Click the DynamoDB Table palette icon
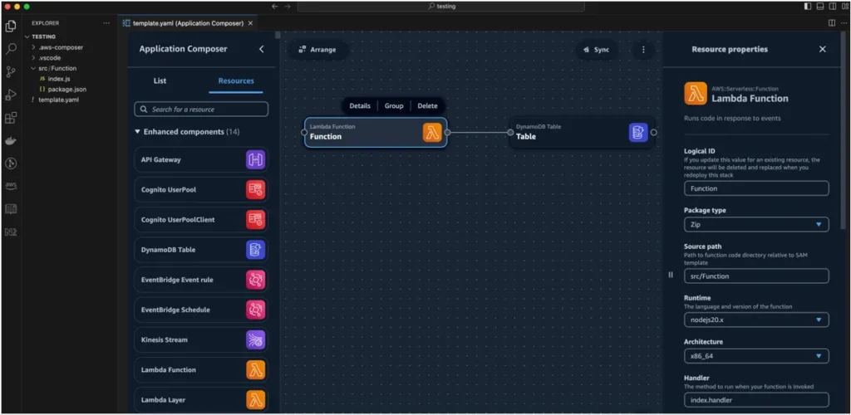The width and height of the screenshot is (851, 415). click(x=256, y=250)
